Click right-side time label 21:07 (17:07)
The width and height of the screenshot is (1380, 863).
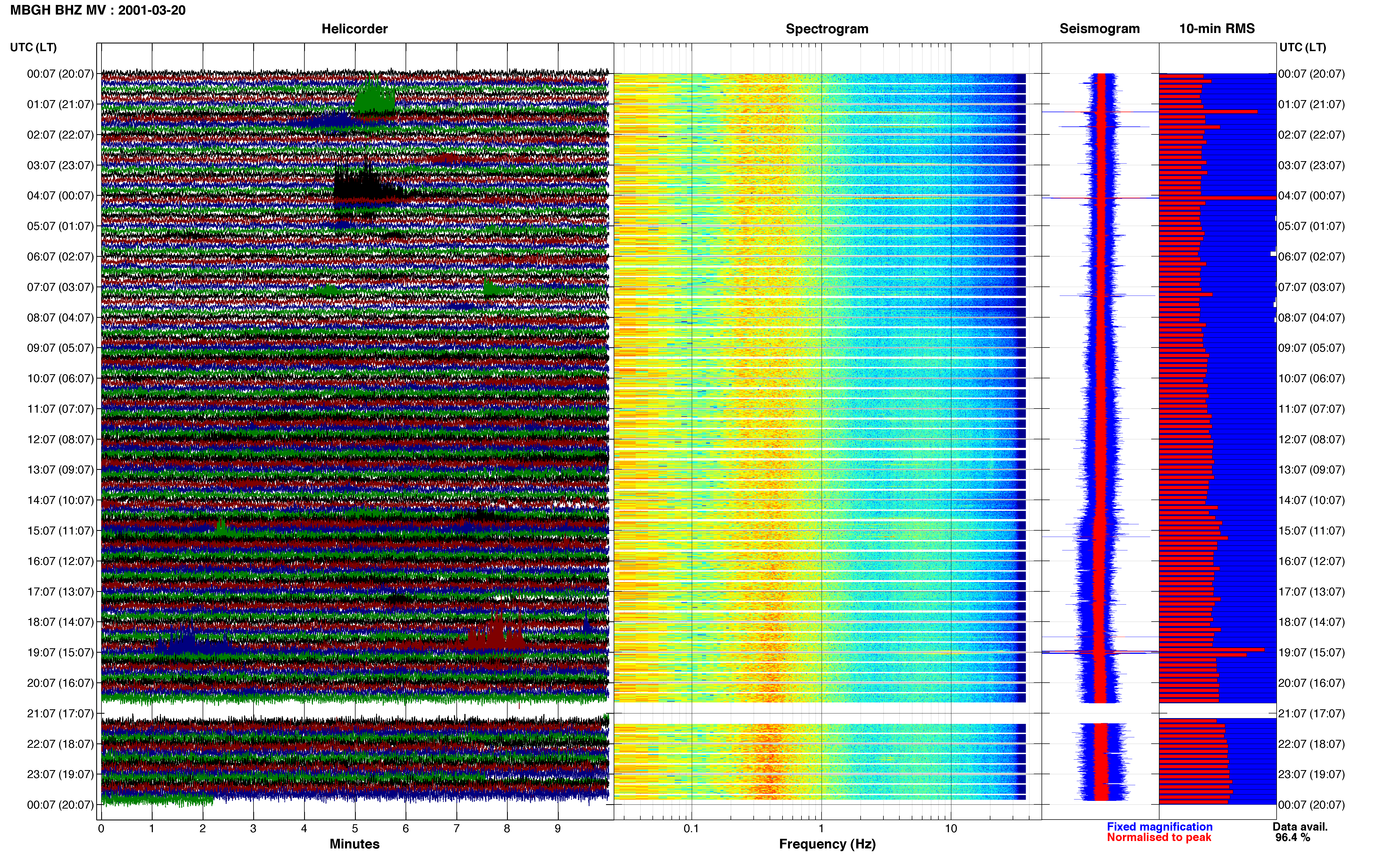(x=1311, y=713)
